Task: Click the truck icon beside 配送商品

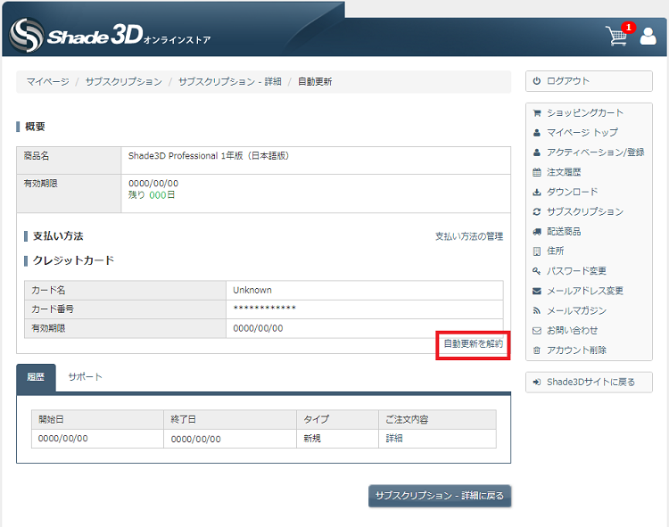Action: click(537, 232)
